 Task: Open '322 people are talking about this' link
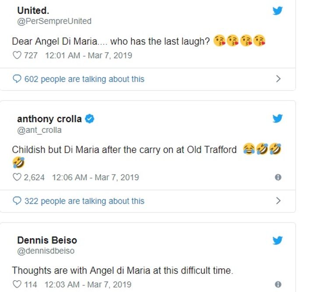(x=84, y=201)
